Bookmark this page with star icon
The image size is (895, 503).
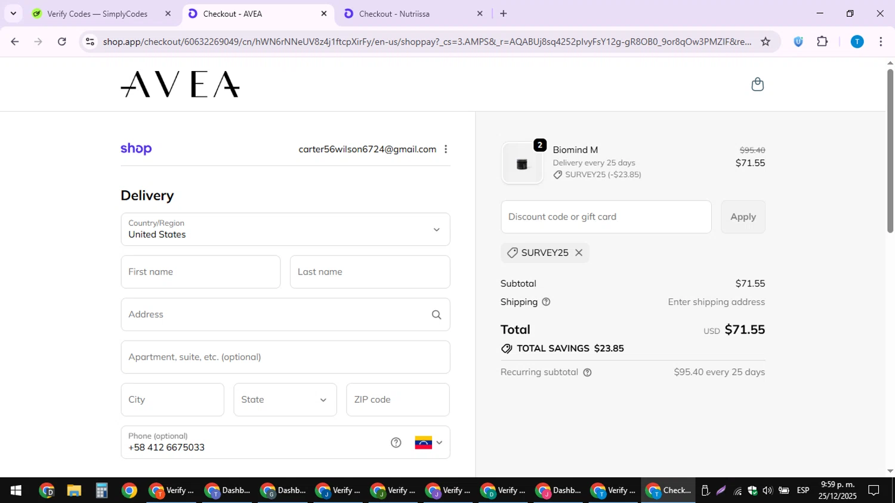766,41
